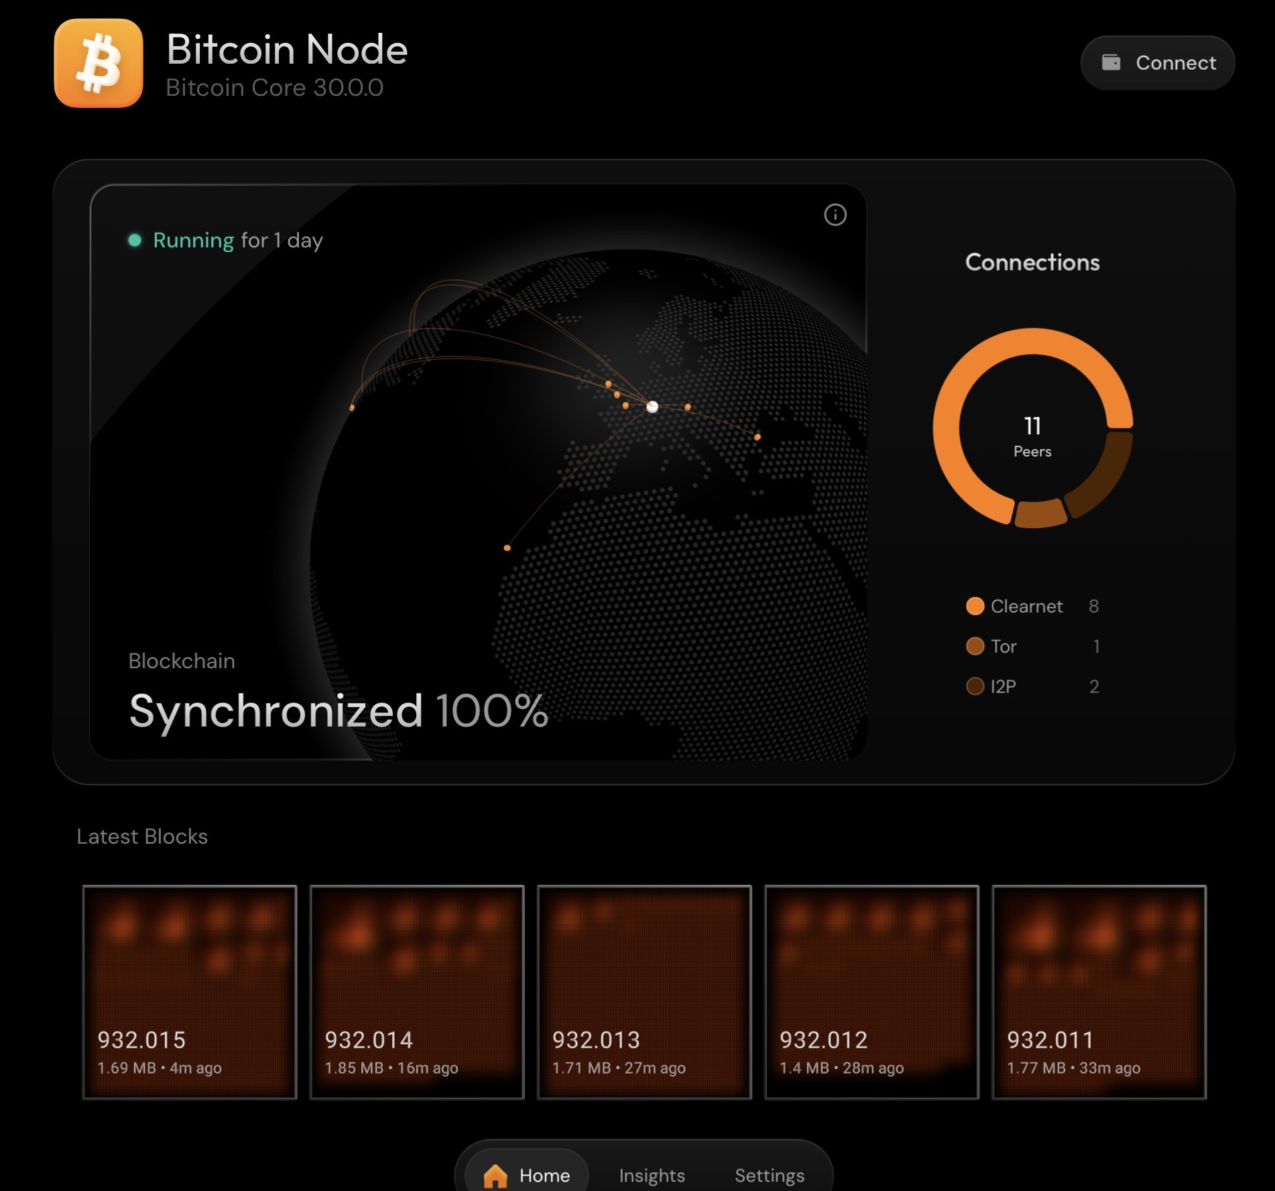Click the Tor legend color dot
Viewport: 1275px width, 1191px height.
pyautogui.click(x=975, y=646)
